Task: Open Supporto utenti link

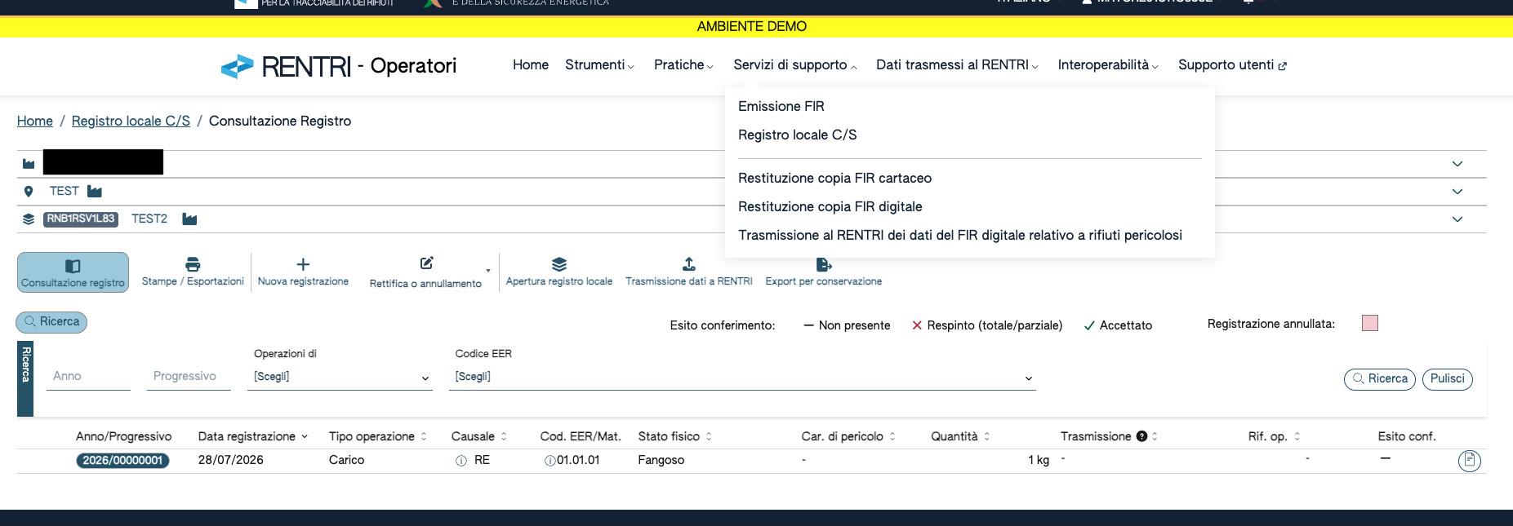Action: tap(1232, 65)
